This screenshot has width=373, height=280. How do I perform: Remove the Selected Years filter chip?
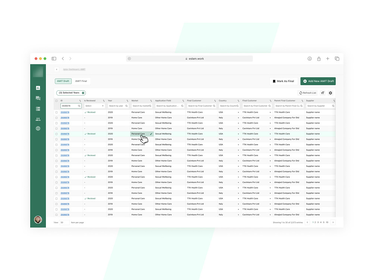point(83,93)
